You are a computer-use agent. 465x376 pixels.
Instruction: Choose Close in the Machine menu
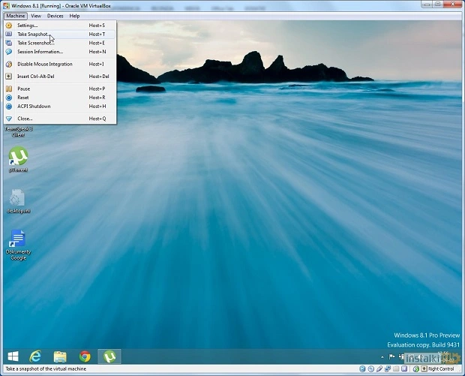[60, 119]
